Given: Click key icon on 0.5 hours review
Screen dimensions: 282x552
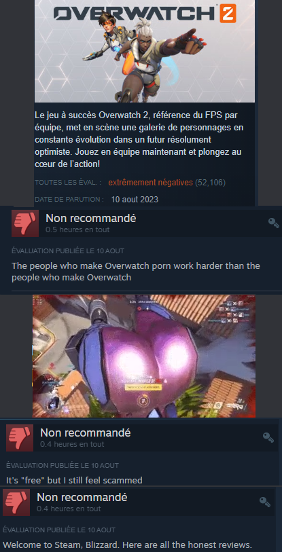Looking at the screenshot, I should point(274,223).
